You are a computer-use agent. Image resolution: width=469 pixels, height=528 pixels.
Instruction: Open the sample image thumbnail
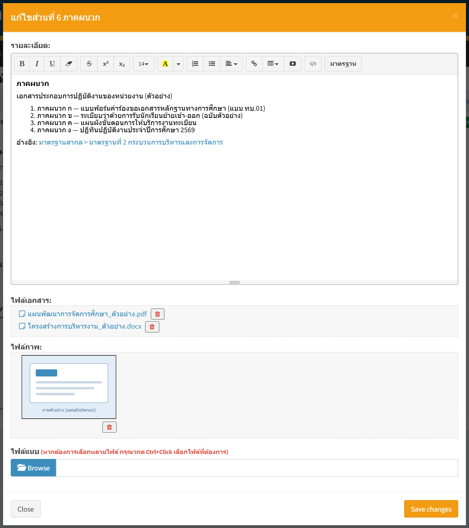coord(69,387)
